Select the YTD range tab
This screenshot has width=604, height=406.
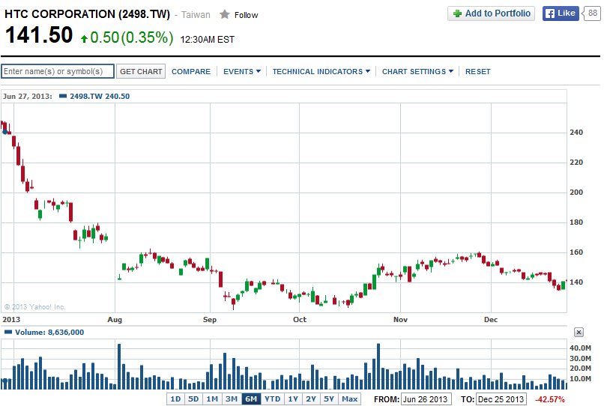272,399
